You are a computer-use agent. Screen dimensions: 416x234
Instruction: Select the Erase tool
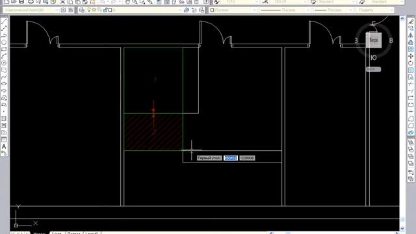[x=411, y=21]
